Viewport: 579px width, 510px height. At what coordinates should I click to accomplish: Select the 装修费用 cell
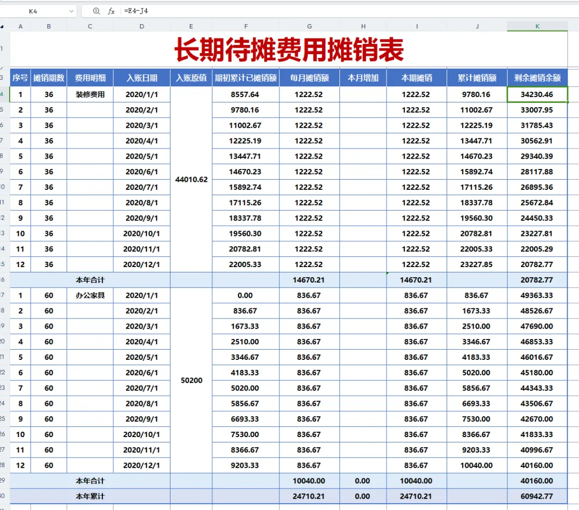(x=90, y=94)
